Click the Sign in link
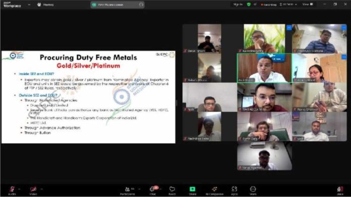Screen dimensions: 351x197 pyautogui.click(x=238, y=4)
